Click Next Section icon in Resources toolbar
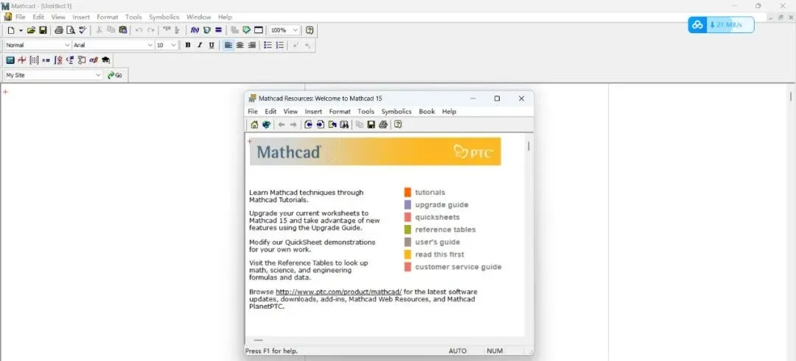This screenshot has width=796, height=361. [321, 124]
